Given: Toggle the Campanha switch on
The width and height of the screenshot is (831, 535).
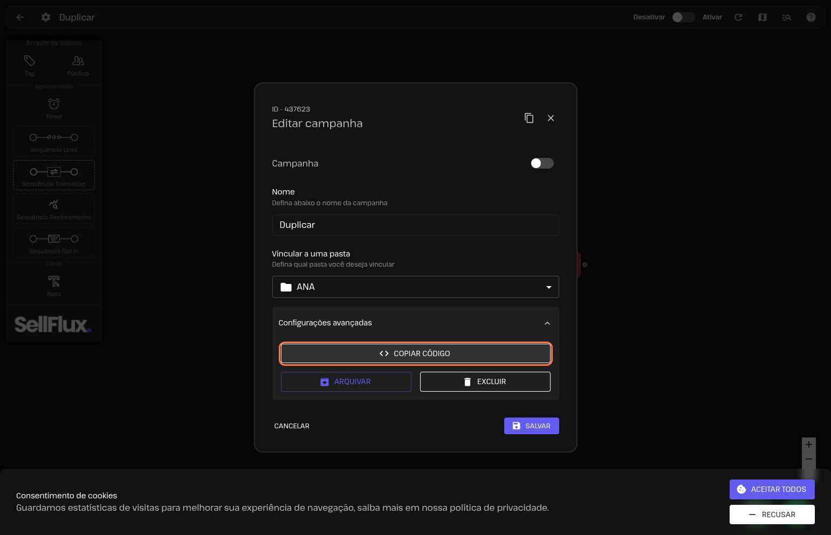Looking at the screenshot, I should 542,163.
